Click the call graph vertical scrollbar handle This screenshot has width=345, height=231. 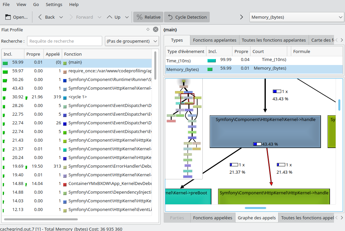[339, 105]
